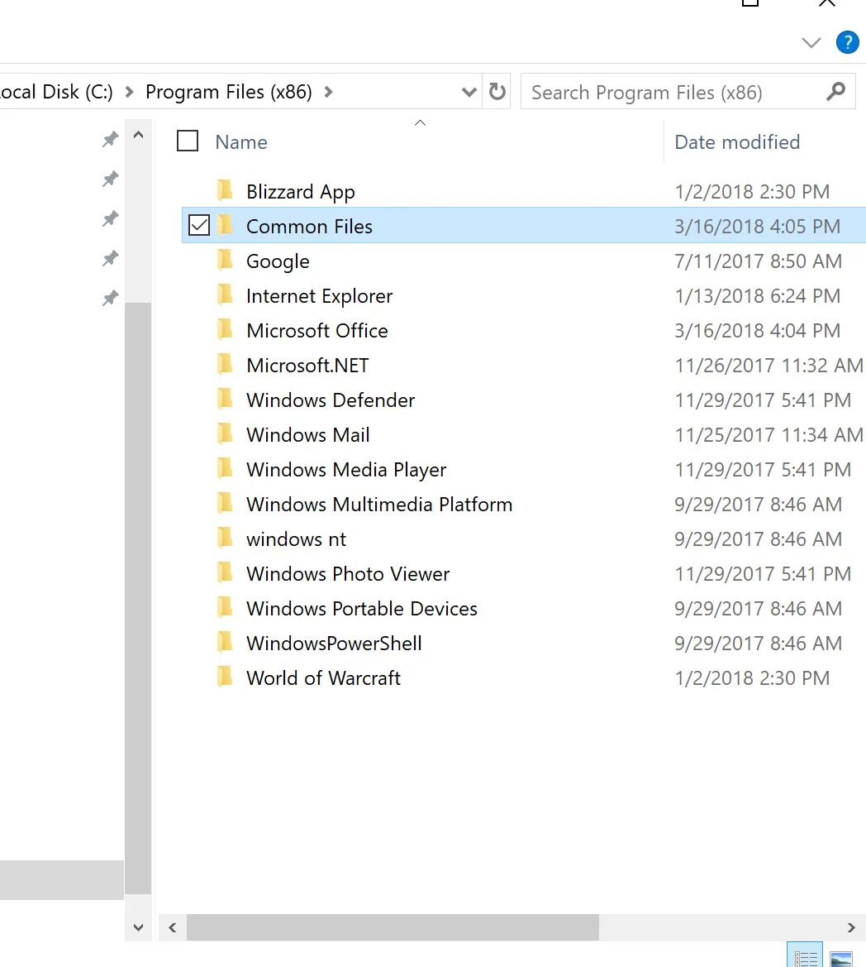Screen dimensions: 866x967
Task: Click the 3/16/2018 4:05 PM date cell
Action: (x=757, y=227)
